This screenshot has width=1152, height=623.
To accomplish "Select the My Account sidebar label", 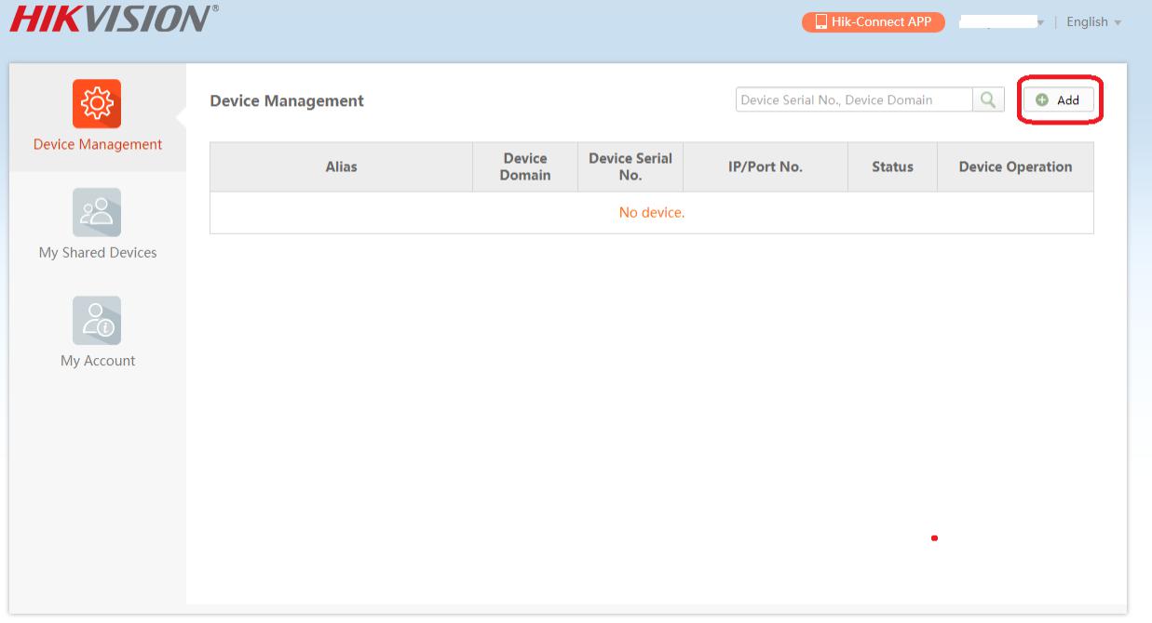I will coord(98,361).
